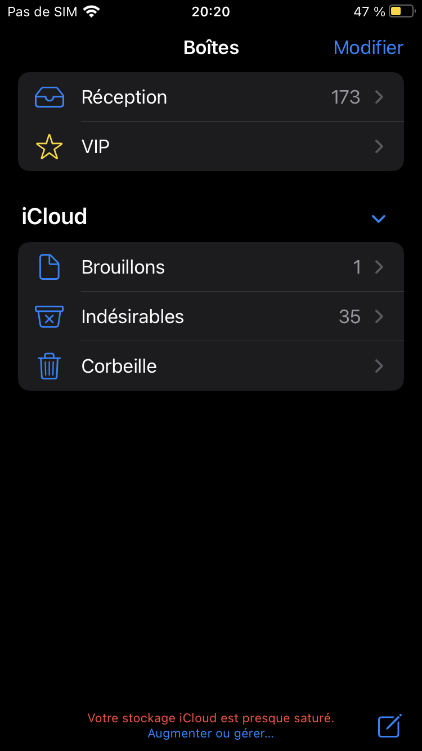Open the Brouillons mailbox label
The width and height of the screenshot is (422, 751).
click(x=123, y=267)
